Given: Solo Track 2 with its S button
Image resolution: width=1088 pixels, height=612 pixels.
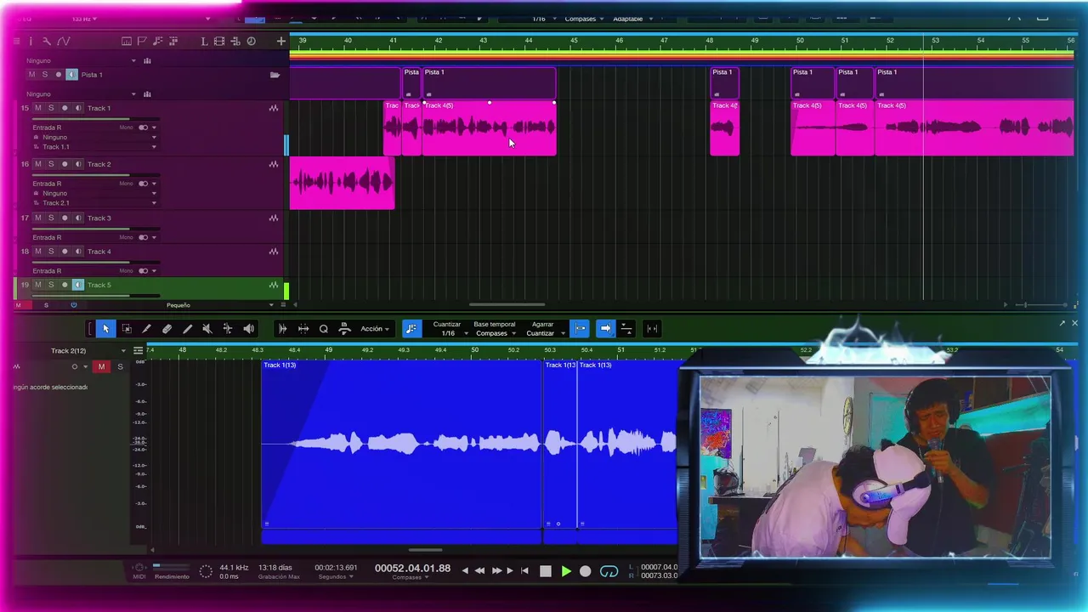Looking at the screenshot, I should [x=51, y=164].
